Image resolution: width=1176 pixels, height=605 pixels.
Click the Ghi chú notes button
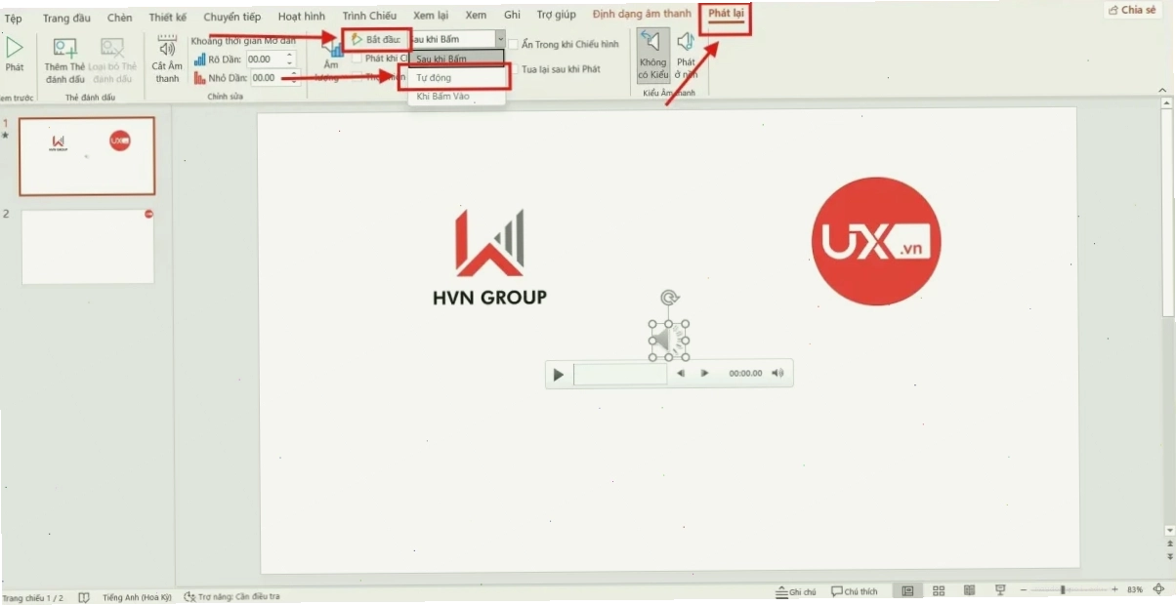(796, 591)
